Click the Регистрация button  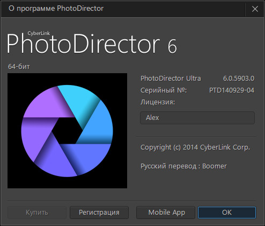(x=99, y=213)
